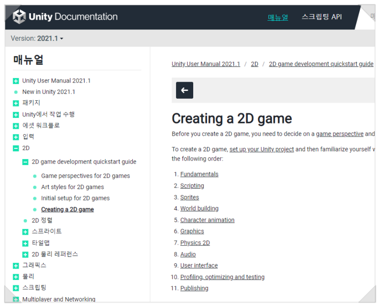Viewport: 380px width, 307px height.
Task: Open the Fundamentals link
Action: tap(199, 174)
